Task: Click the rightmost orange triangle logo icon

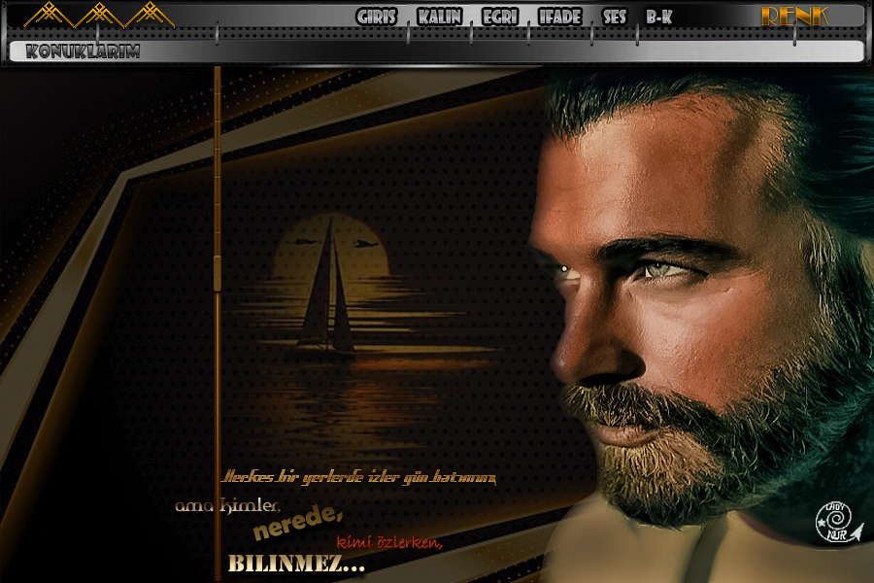Action: coord(150,15)
